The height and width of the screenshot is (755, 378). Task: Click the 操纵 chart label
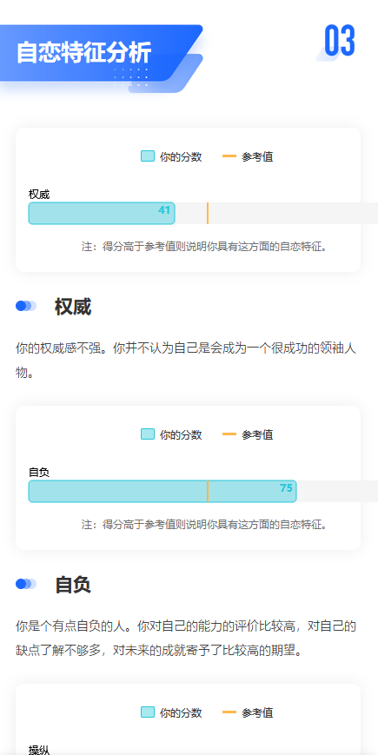(x=39, y=750)
